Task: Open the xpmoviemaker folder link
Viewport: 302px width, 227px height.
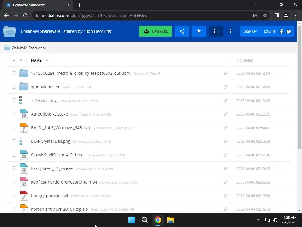Action: point(45,87)
